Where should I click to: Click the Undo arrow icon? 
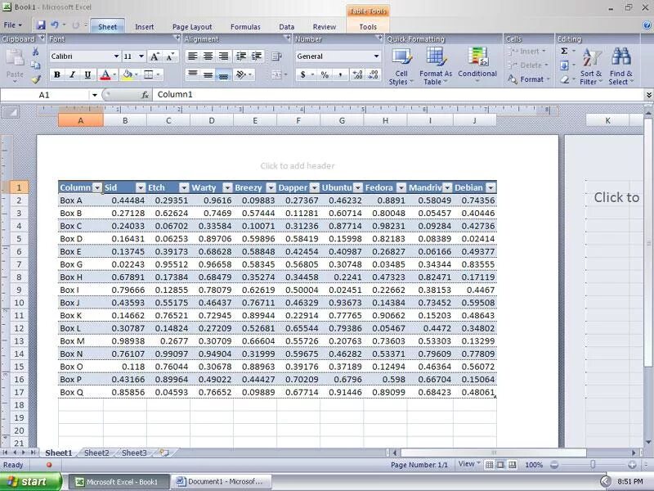pyautogui.click(x=55, y=25)
